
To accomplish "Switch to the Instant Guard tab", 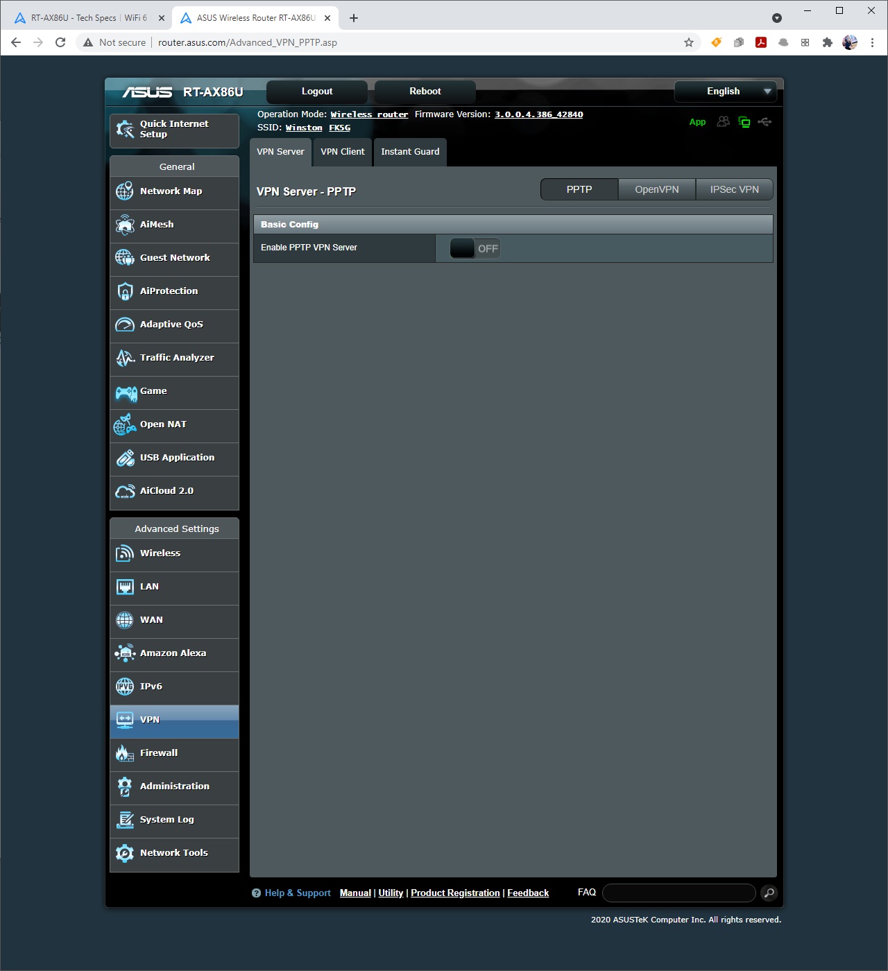I will (x=410, y=152).
